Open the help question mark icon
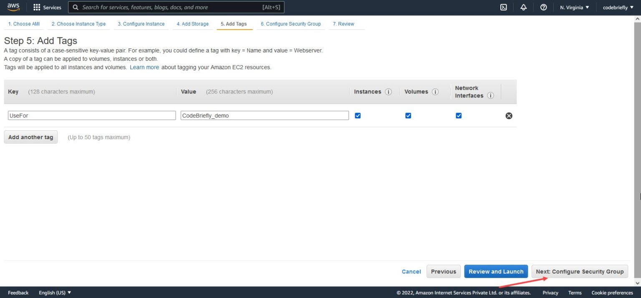Image resolution: width=641 pixels, height=298 pixels. 543,7
